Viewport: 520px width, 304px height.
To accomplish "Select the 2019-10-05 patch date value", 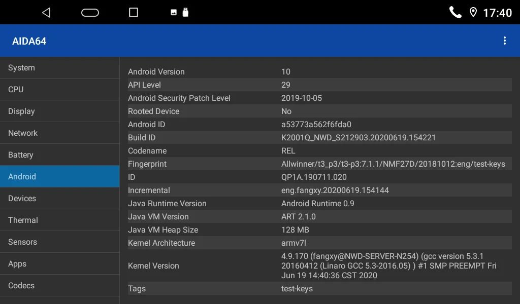I will [302, 98].
